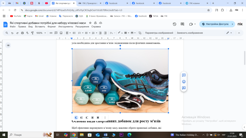Viewport: 246px width, 138px height.
Task: Set image to break text
Action: pyautogui.click(x=87, y=118)
